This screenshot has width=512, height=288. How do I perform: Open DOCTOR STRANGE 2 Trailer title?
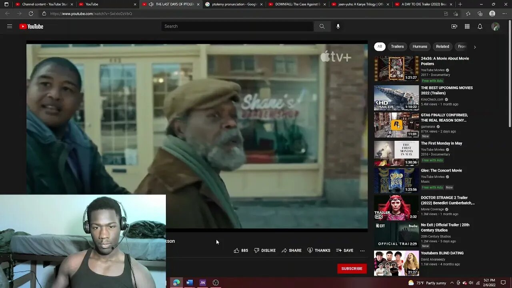tap(448, 200)
